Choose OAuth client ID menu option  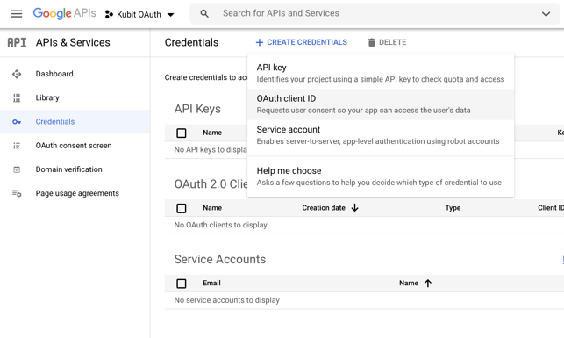(x=381, y=104)
